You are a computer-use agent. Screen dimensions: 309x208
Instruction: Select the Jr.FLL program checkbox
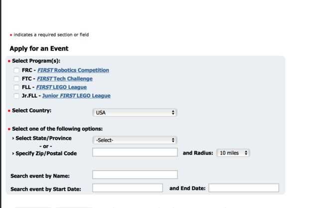(17, 96)
